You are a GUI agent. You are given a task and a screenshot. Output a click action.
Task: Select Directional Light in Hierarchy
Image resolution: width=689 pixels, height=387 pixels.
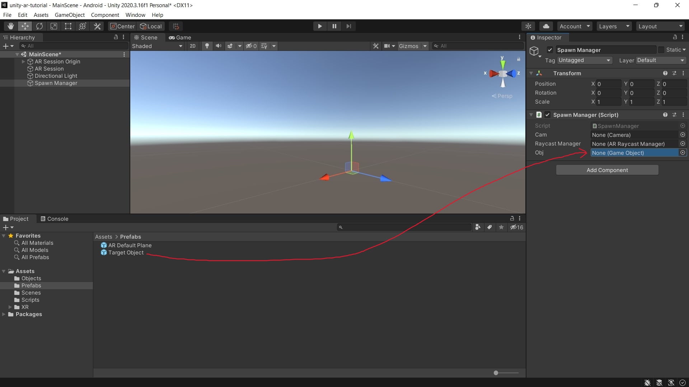(56, 76)
